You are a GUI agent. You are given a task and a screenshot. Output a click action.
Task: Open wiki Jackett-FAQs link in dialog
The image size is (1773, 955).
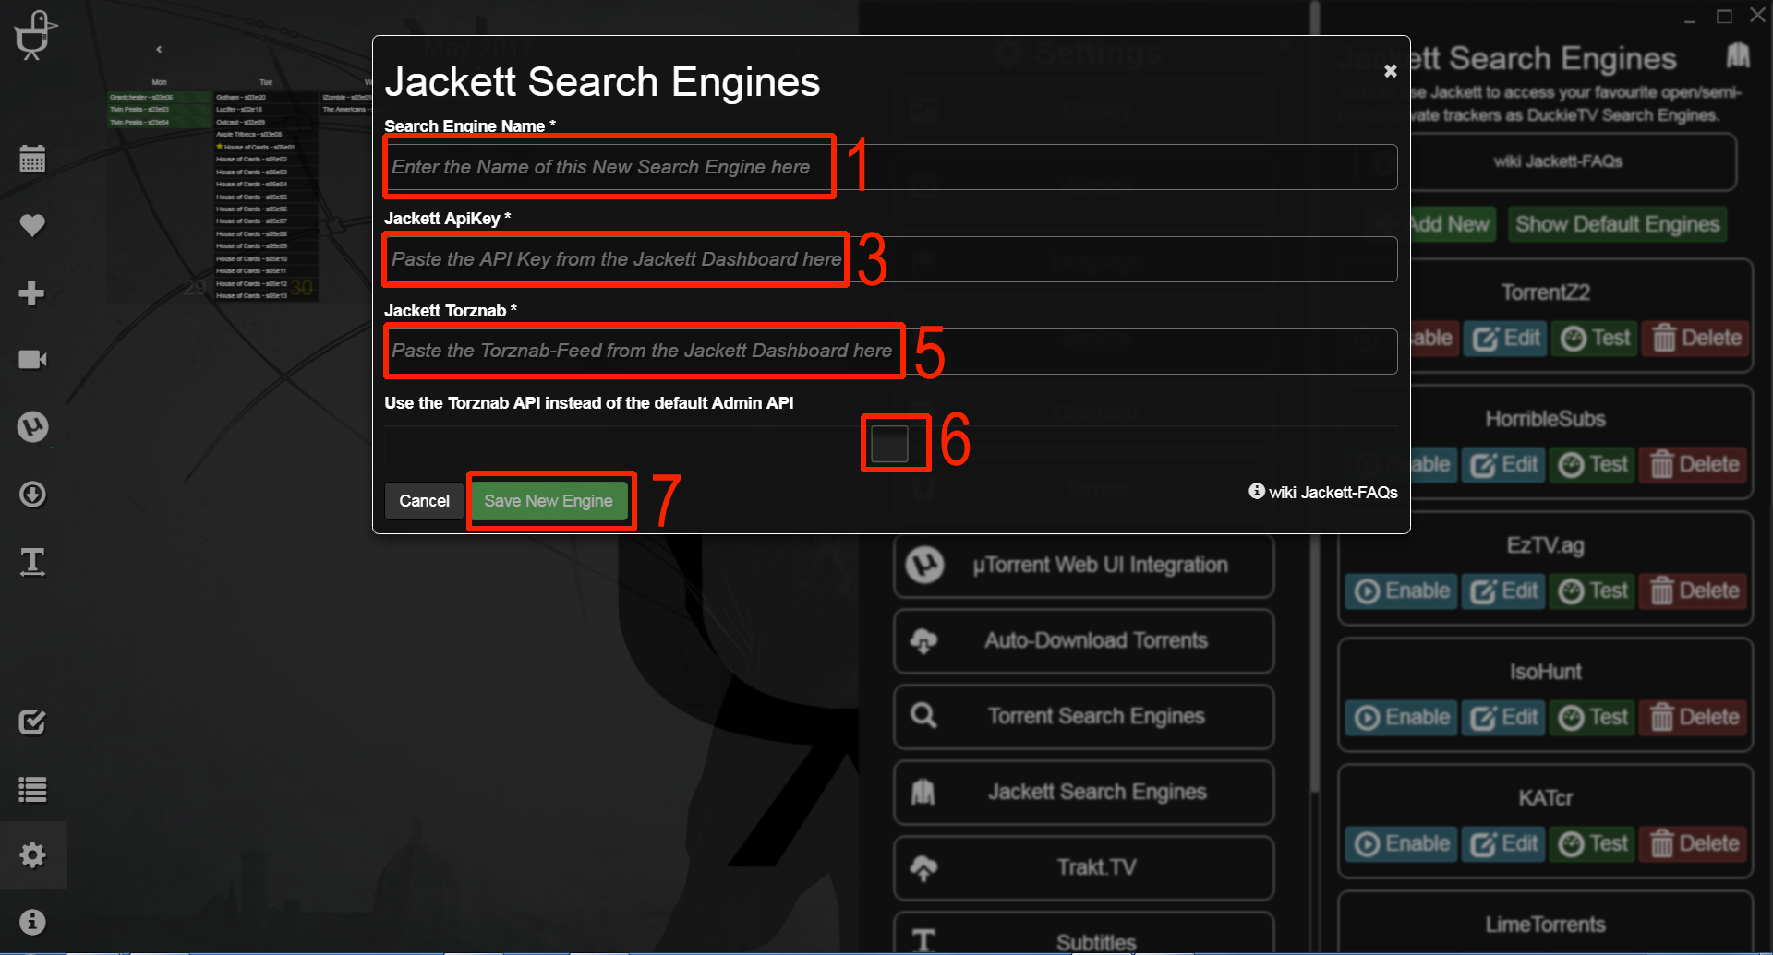1323,492
